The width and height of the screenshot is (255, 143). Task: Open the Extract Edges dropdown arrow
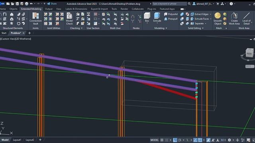click(210, 14)
